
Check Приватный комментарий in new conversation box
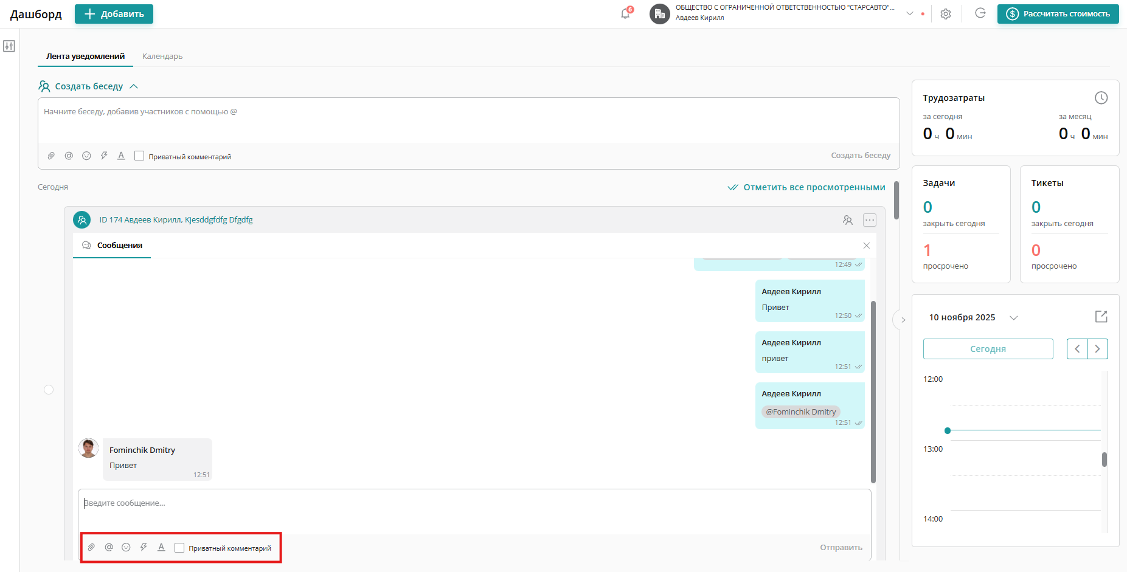point(139,156)
